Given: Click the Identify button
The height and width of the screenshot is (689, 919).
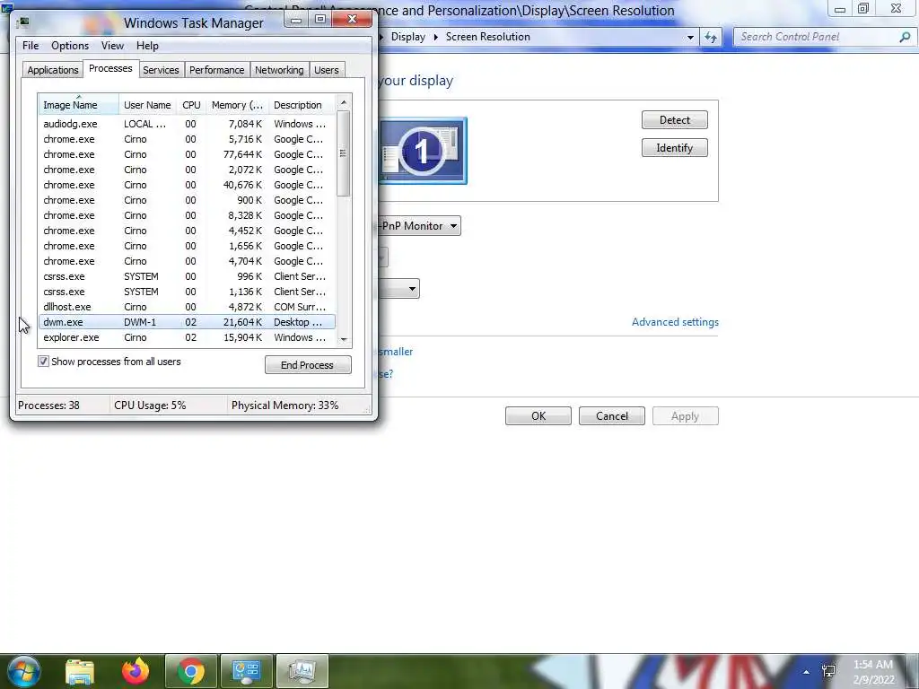Looking at the screenshot, I should [x=675, y=148].
